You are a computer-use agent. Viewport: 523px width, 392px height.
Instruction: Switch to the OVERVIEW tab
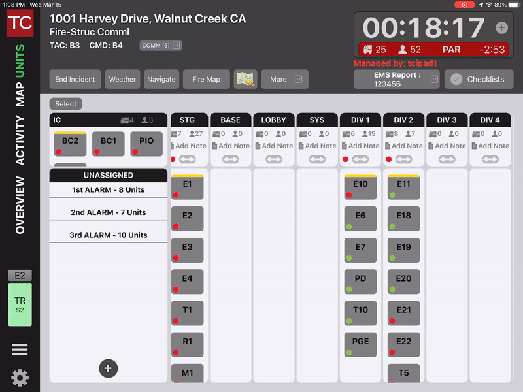[20, 204]
